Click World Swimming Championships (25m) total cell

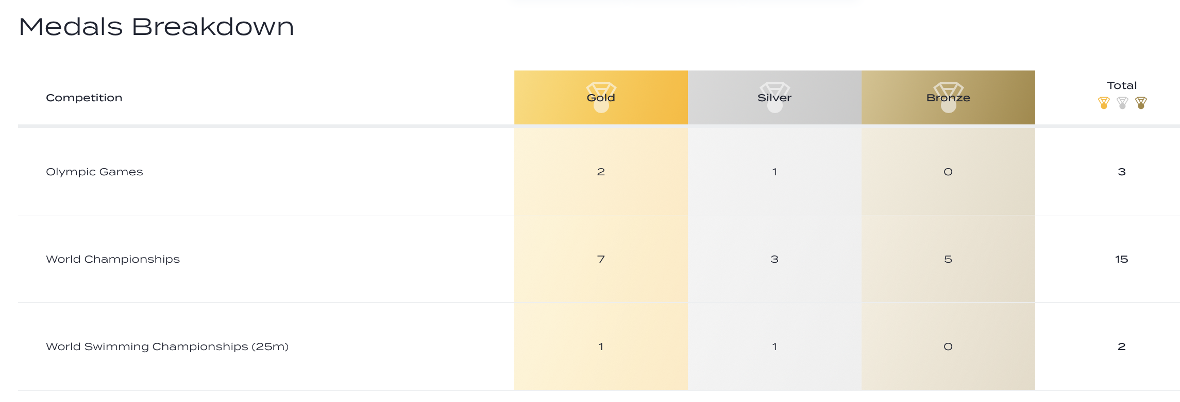[x=1122, y=346]
